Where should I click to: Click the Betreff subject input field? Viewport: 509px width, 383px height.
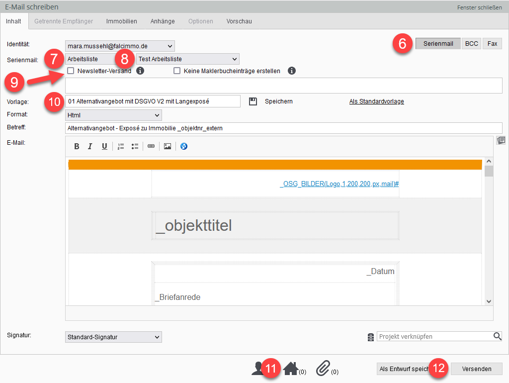[283, 128]
